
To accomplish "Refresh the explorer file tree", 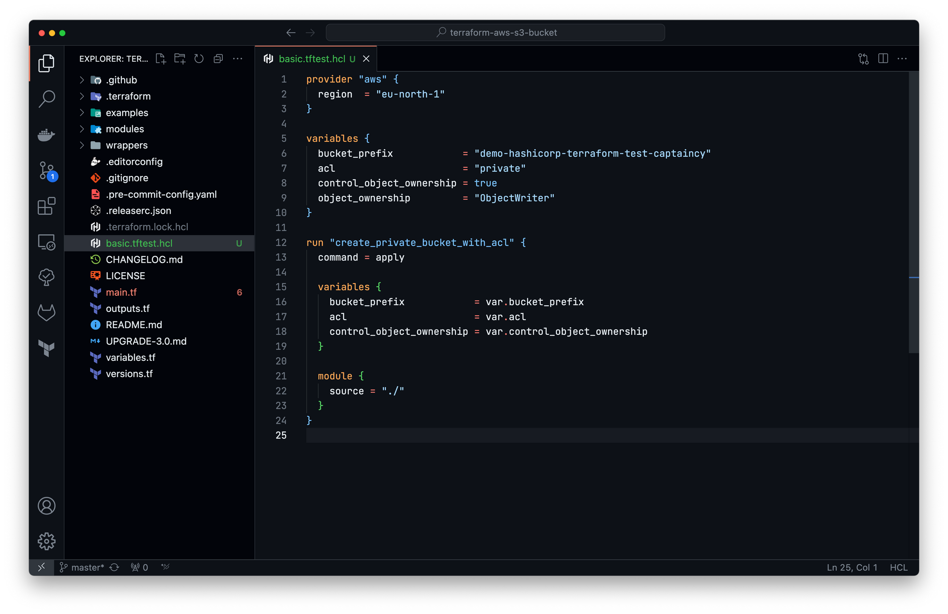I will [x=199, y=59].
